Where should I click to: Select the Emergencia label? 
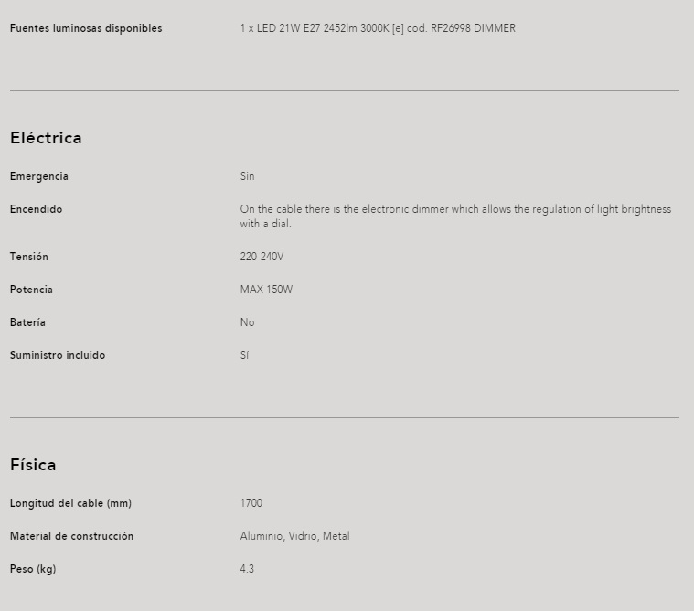pyautogui.click(x=39, y=176)
